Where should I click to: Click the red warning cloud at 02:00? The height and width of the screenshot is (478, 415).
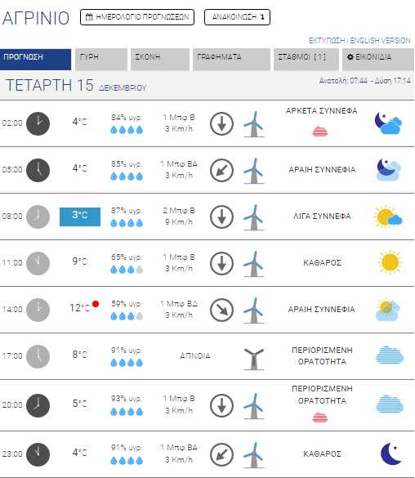coord(320,132)
